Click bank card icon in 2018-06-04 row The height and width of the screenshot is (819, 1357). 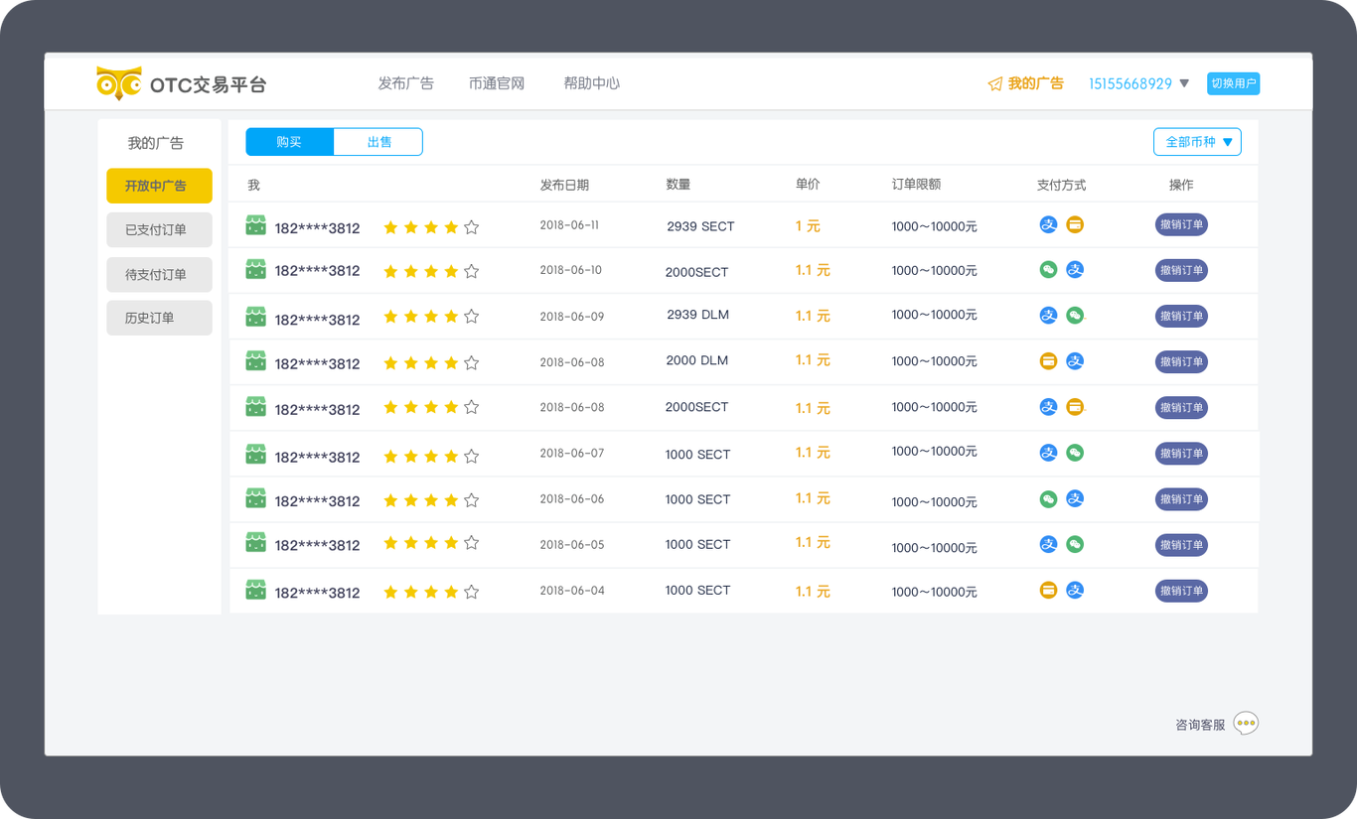(x=1048, y=591)
